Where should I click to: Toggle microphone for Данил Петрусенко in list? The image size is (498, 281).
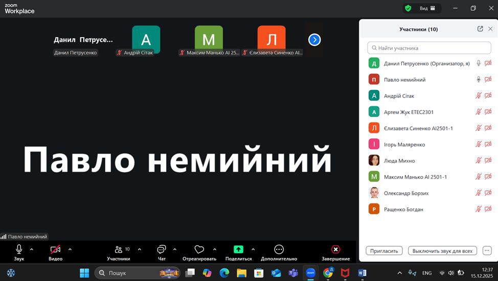coord(479,63)
